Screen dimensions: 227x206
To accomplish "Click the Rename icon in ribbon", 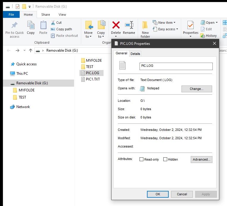I will (x=129, y=25).
